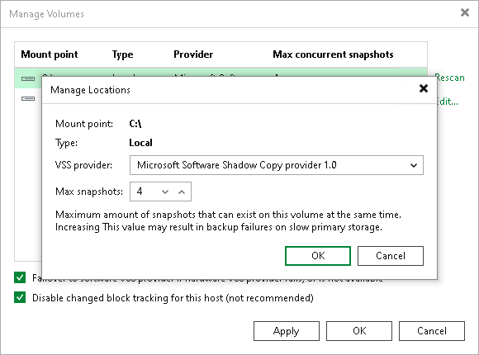Toggle Disable changed block tracking checkbox

(20, 297)
